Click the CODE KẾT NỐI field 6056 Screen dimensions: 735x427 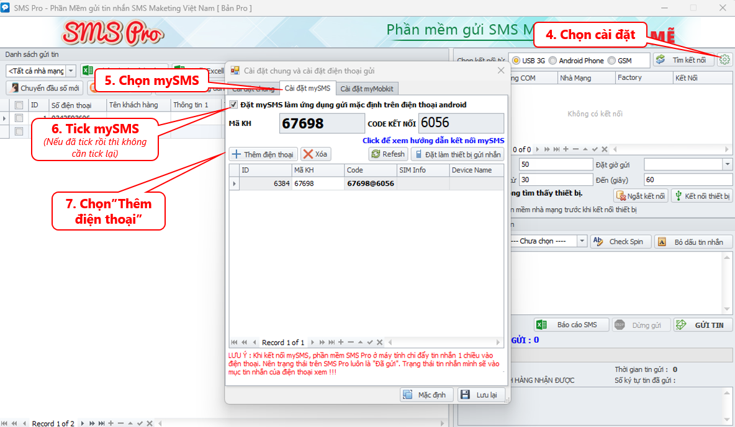pyautogui.click(x=461, y=123)
